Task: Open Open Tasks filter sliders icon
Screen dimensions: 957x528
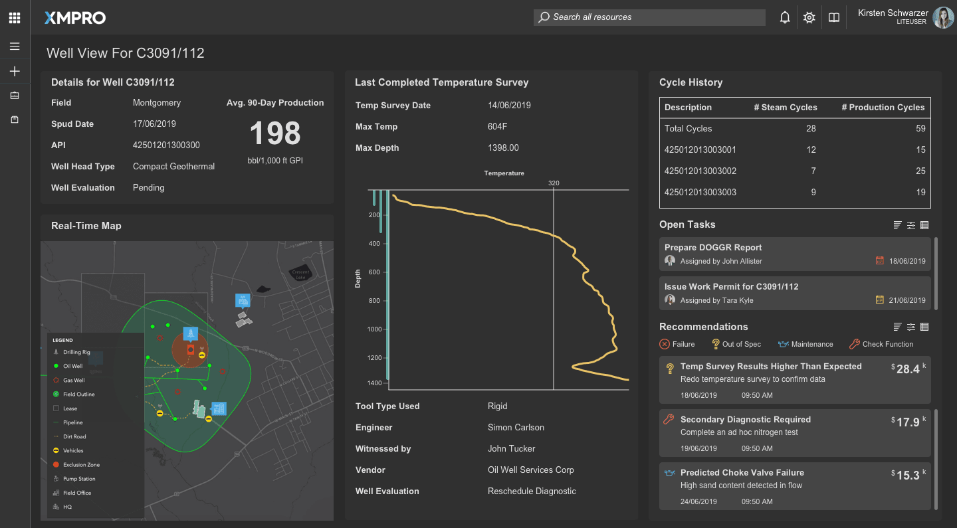Action: [911, 225]
